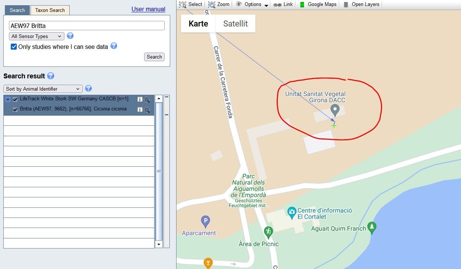
Task: Open the All Sensor Types dropdown
Action: 36,36
